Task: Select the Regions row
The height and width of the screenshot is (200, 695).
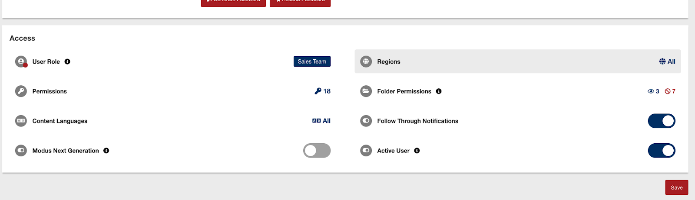Action: tap(517, 61)
